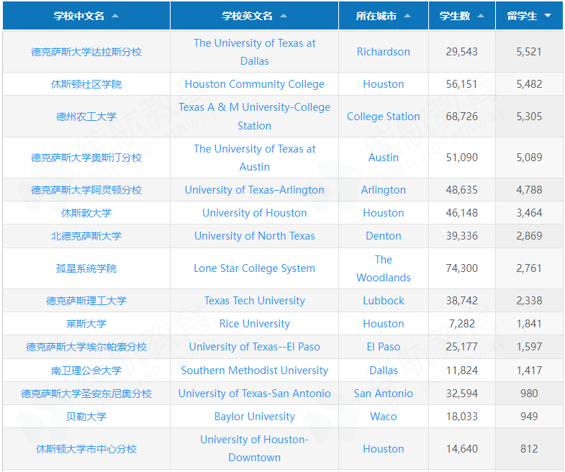
Task: Open 南卫理公会大学 link
Action: [x=86, y=371]
